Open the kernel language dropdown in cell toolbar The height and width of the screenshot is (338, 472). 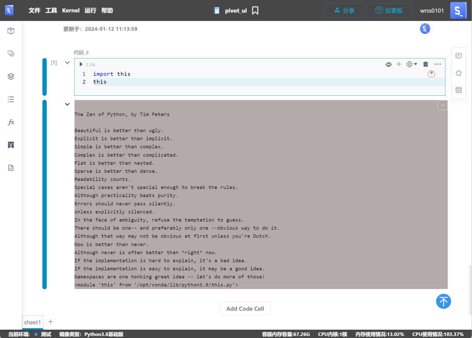[x=411, y=64]
